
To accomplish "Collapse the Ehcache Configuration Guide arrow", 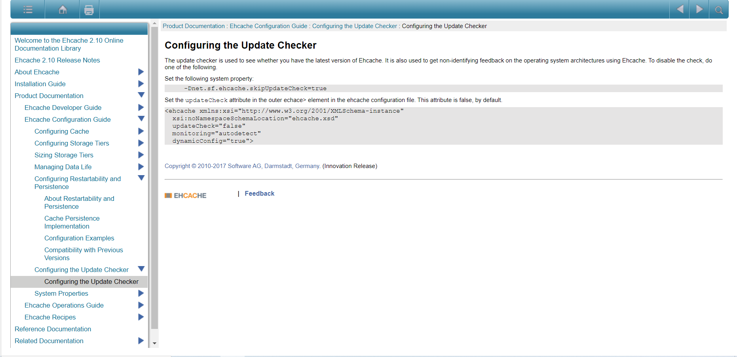I will [x=141, y=119].
